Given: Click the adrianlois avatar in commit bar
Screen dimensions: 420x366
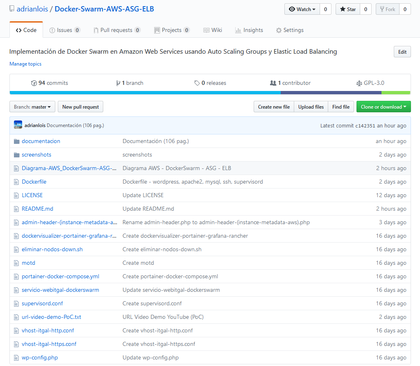Looking at the screenshot, I should (18, 125).
